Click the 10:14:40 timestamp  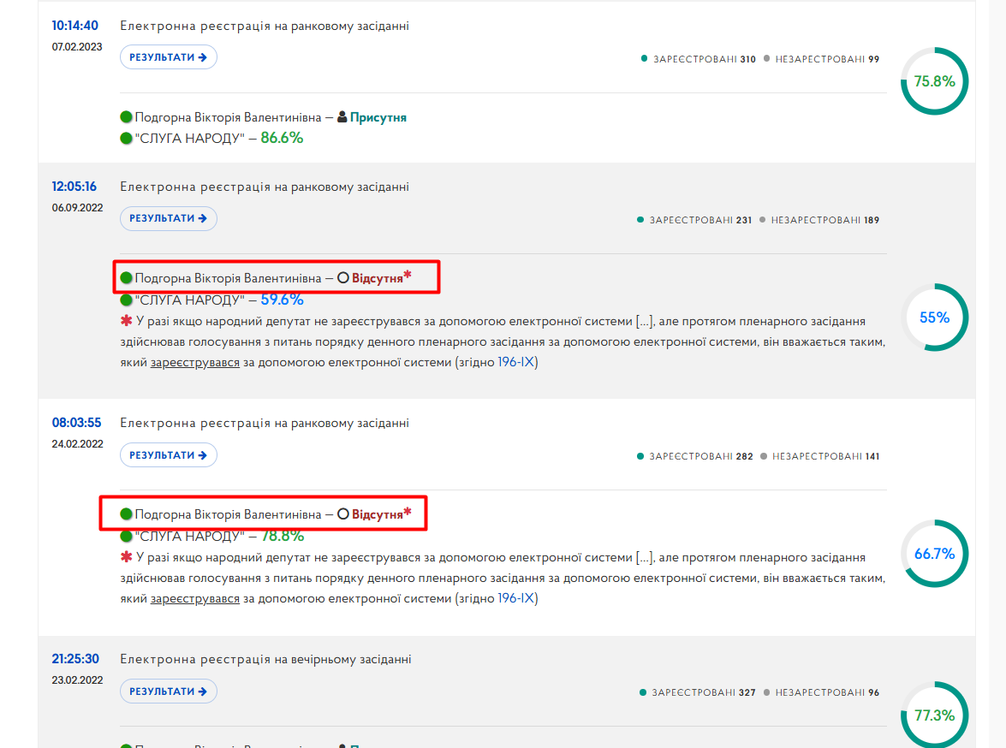pyautogui.click(x=75, y=26)
